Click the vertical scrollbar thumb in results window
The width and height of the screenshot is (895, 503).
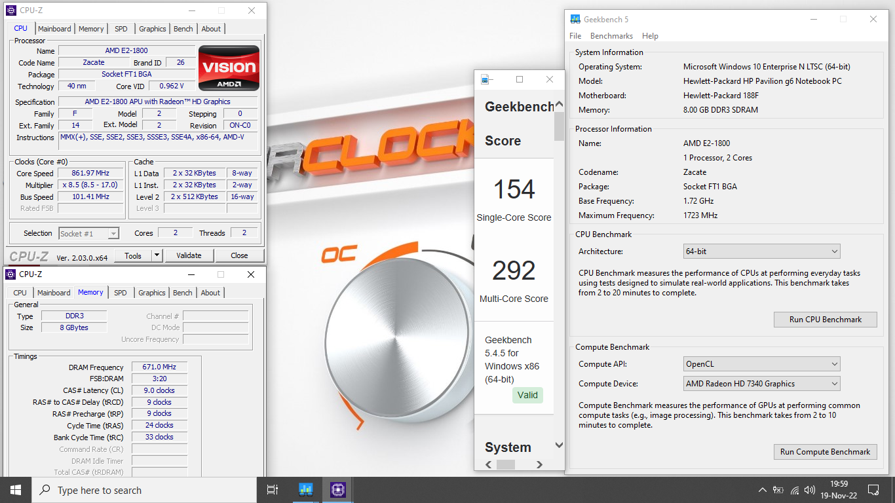559,126
